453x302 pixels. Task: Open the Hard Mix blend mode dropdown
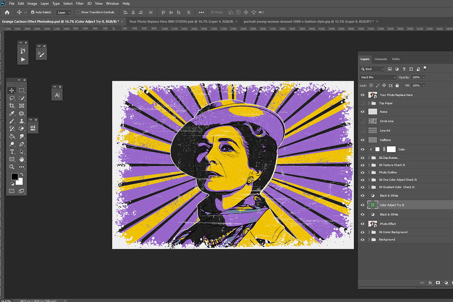378,77
